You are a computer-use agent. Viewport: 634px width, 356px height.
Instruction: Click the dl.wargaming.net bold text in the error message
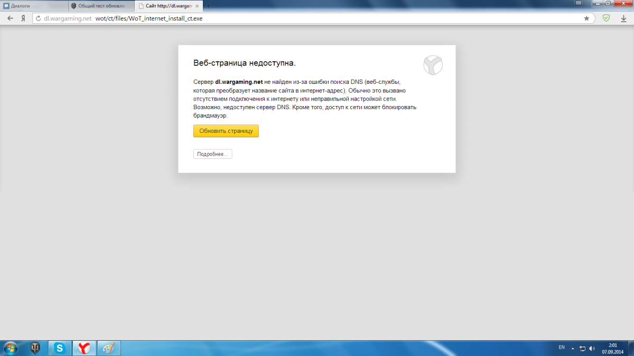pyautogui.click(x=239, y=82)
